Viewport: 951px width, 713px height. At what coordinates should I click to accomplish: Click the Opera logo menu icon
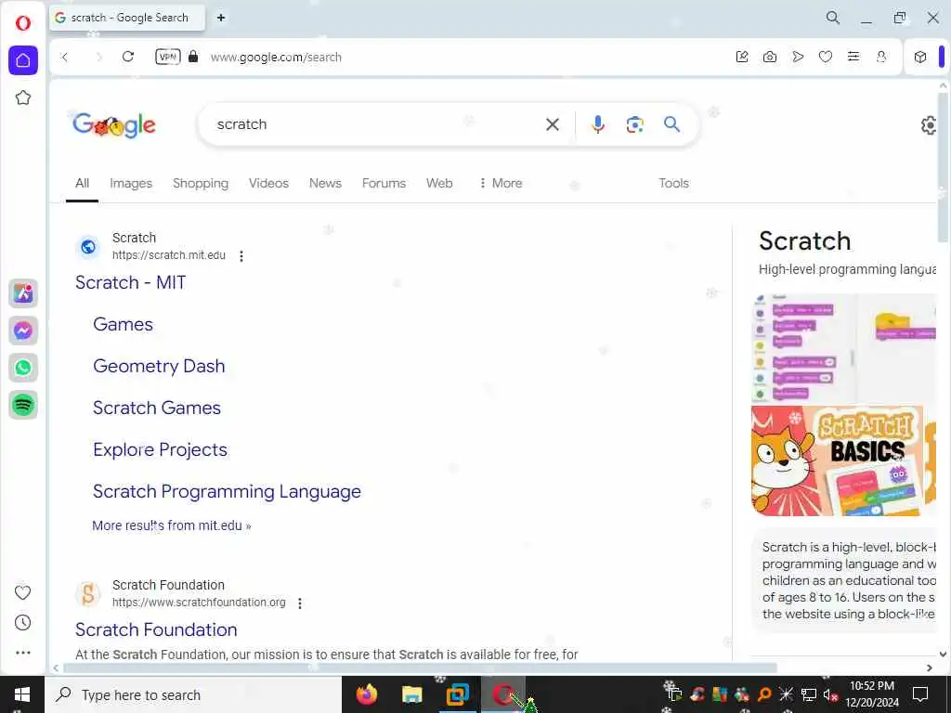pyautogui.click(x=23, y=23)
